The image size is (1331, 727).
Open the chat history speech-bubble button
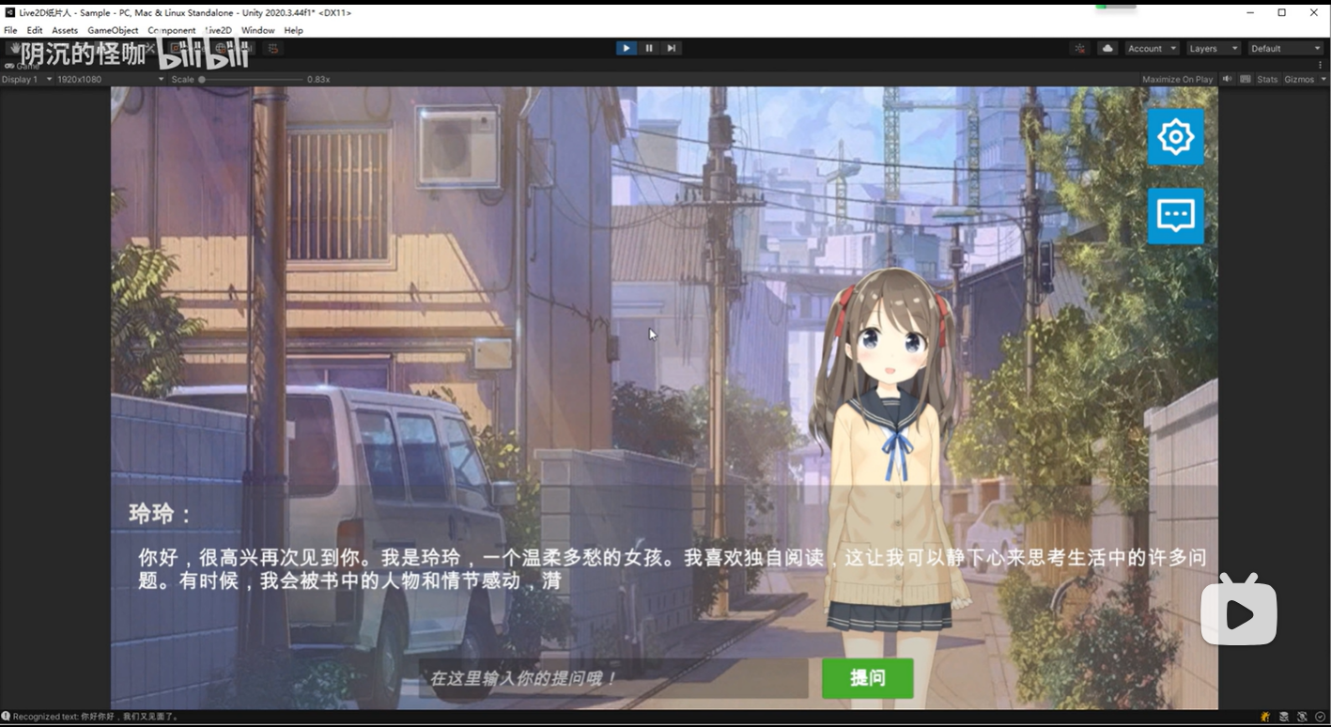click(x=1175, y=216)
